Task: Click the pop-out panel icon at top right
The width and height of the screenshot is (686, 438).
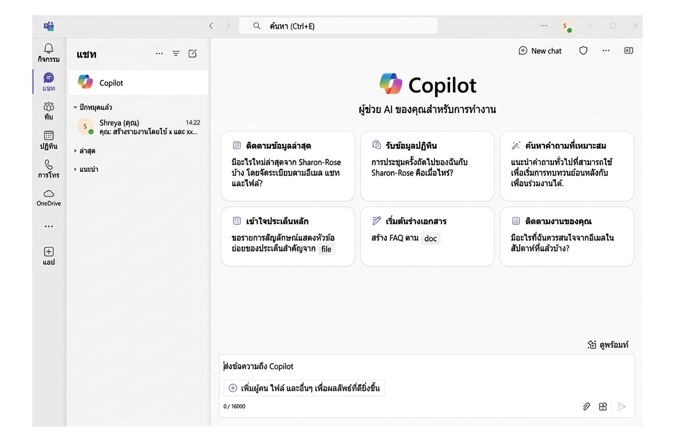Action: coord(629,50)
